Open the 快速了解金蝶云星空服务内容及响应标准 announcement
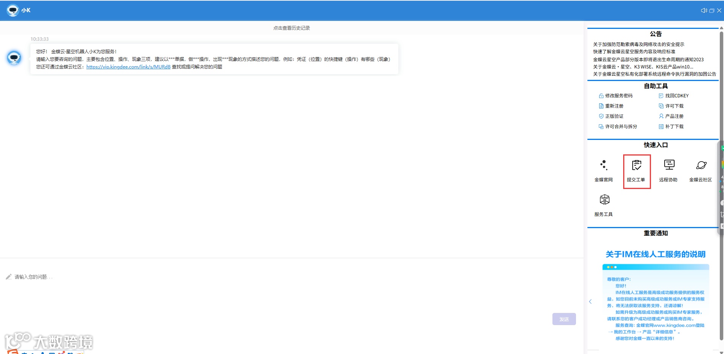The height and width of the screenshot is (354, 724). point(634,52)
